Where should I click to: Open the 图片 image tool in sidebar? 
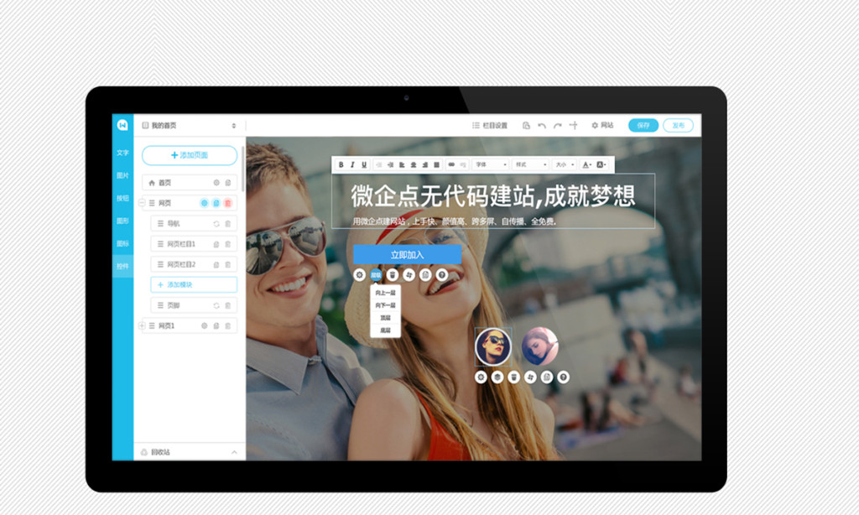pos(122,175)
